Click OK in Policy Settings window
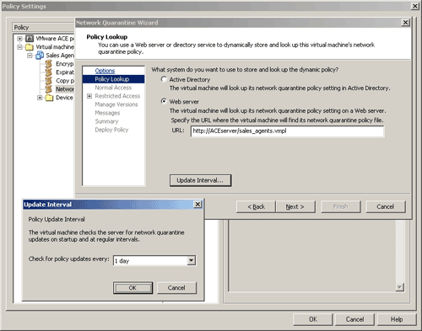 click(313, 319)
